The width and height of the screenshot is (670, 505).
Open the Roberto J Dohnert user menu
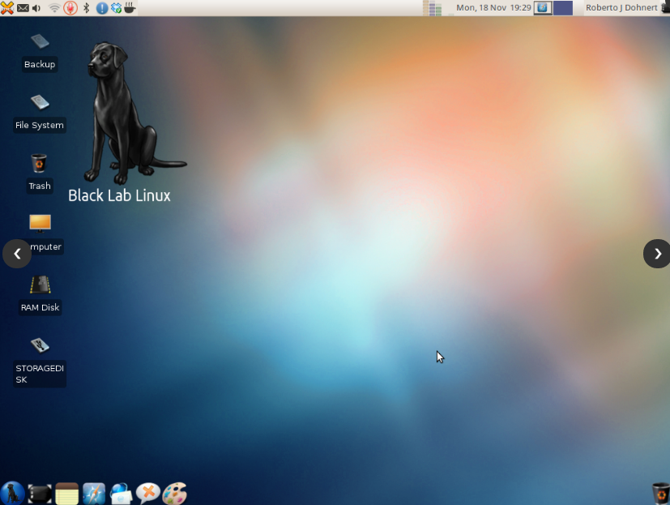[621, 7]
